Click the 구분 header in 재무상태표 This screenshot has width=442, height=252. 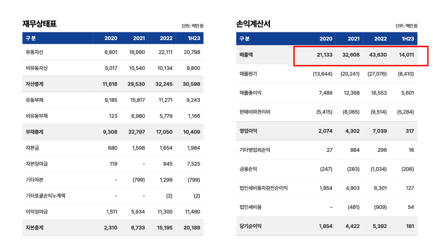click(30, 38)
